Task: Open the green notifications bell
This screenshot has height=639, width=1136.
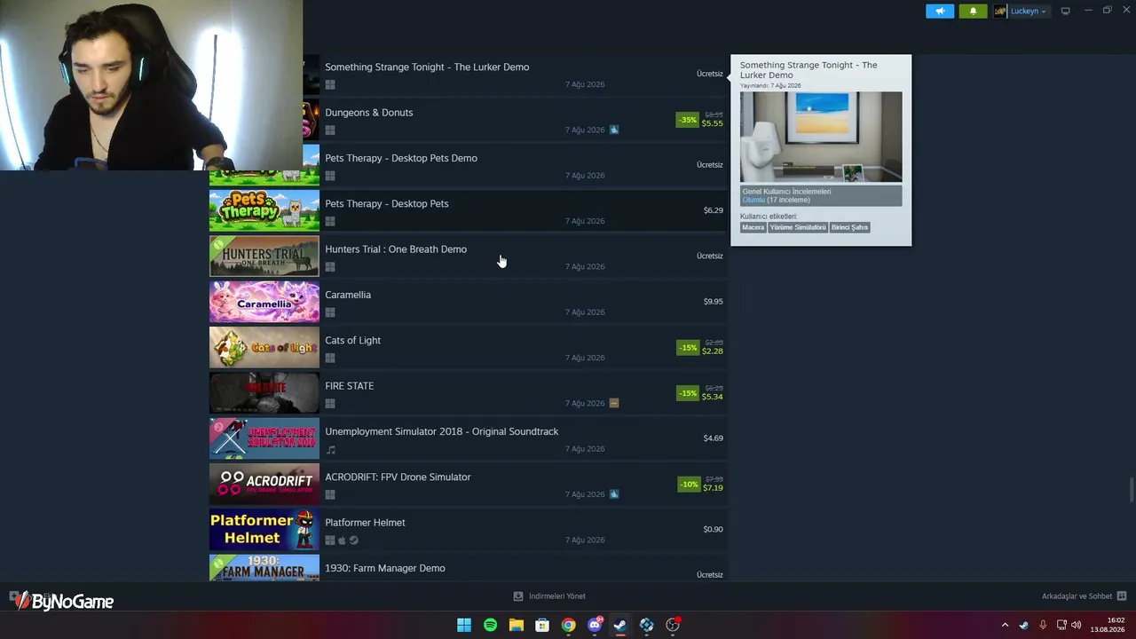Action: (x=973, y=11)
